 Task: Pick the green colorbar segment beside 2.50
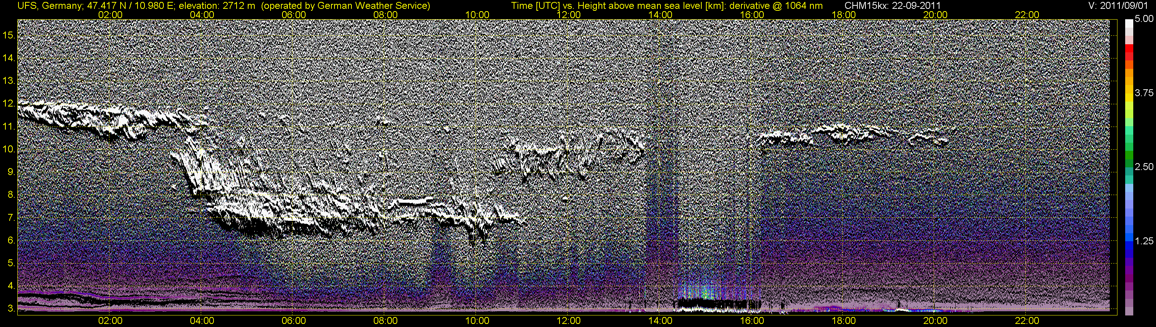pos(1129,163)
